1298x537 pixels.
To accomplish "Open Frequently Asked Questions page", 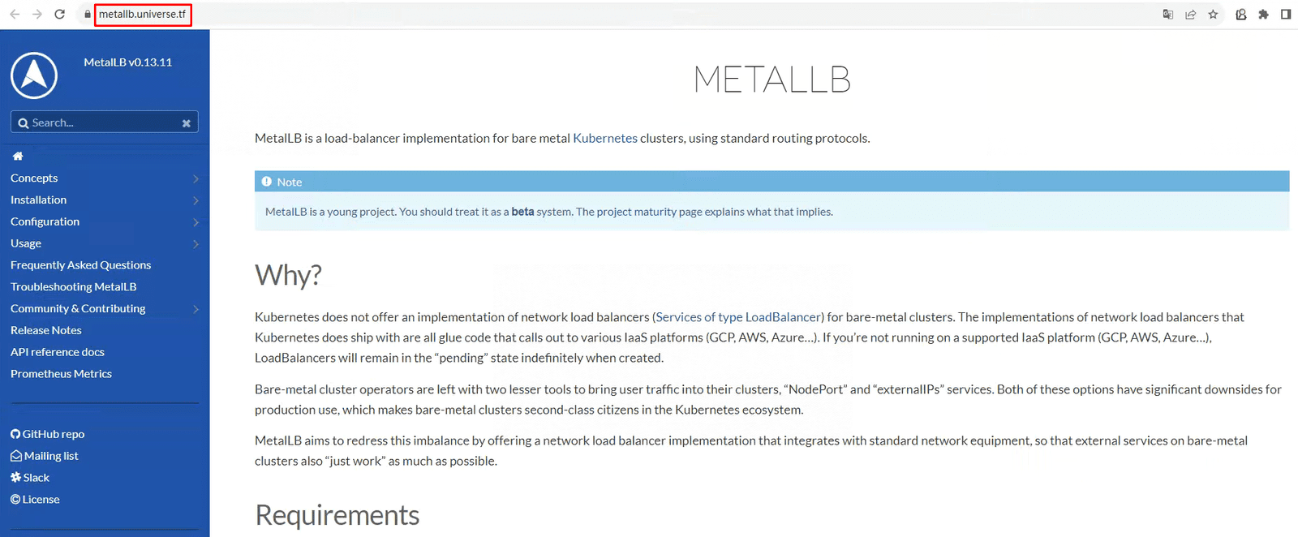I will click(80, 265).
